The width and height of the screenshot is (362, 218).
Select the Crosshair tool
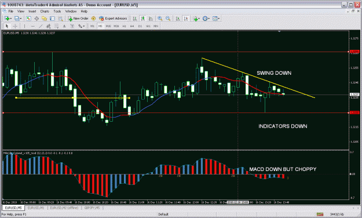pos(15,26)
